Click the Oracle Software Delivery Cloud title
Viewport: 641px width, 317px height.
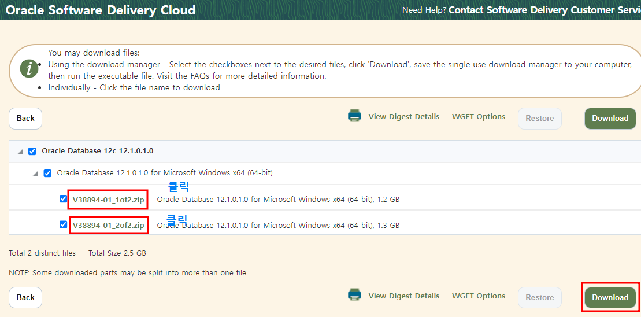[x=101, y=10]
